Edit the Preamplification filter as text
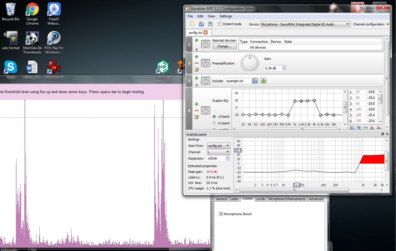Viewport: 396px width, 251px height. tap(196, 70)
